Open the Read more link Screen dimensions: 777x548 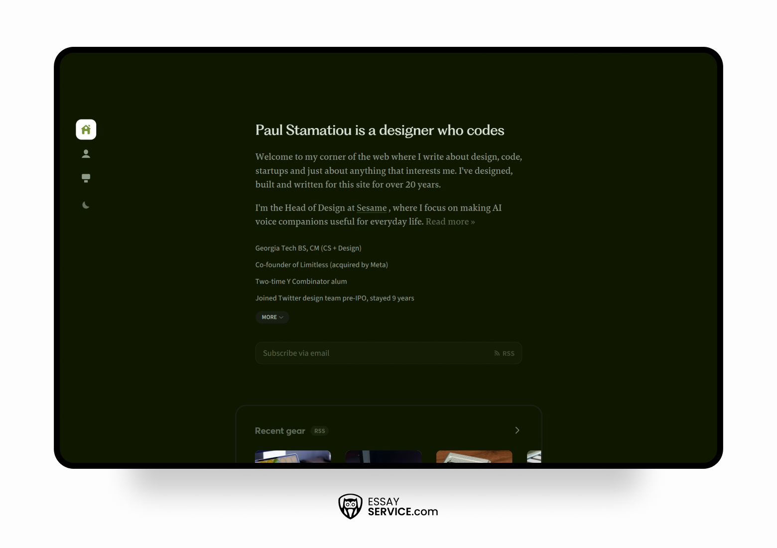pyautogui.click(x=450, y=222)
